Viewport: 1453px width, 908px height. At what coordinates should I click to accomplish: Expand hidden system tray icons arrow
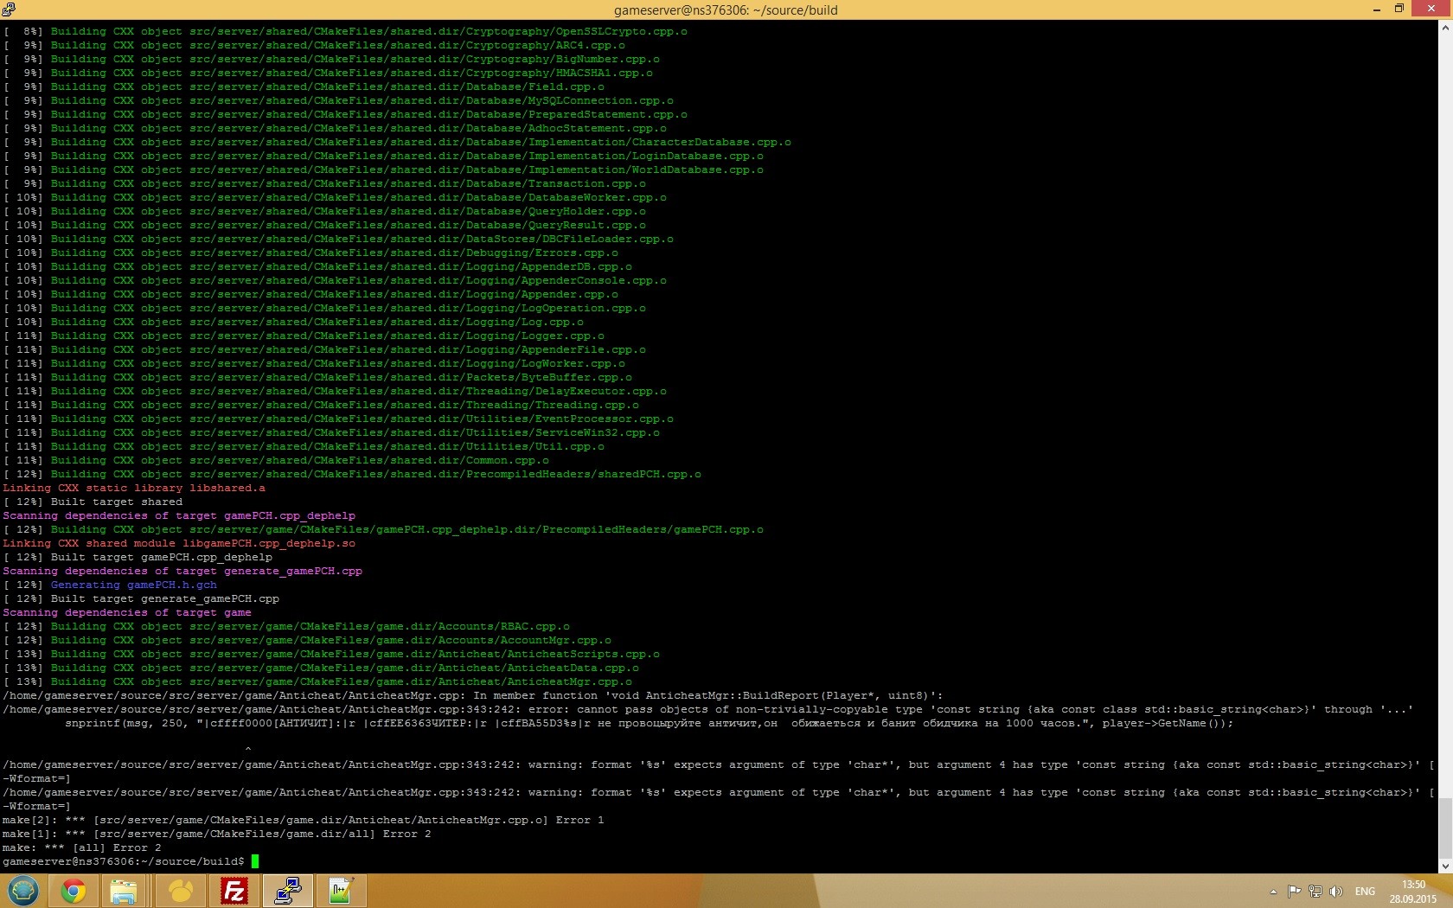pos(1273,892)
